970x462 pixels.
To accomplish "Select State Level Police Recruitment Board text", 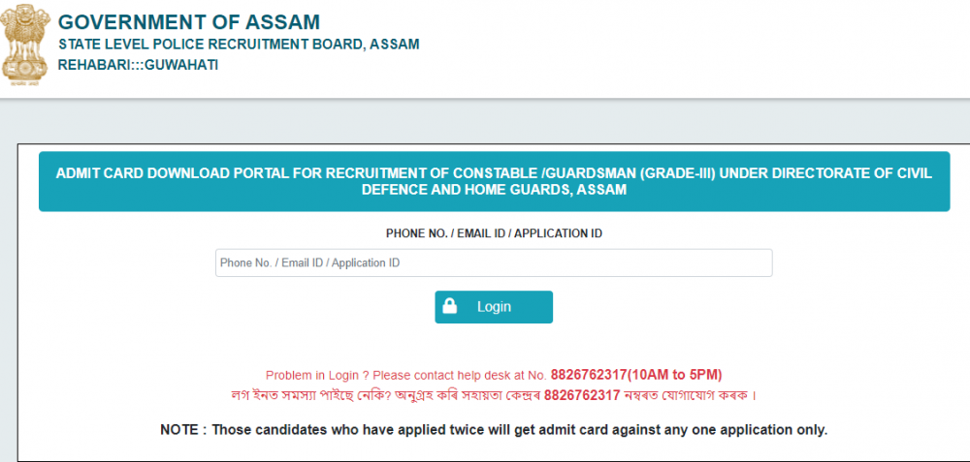I will (x=239, y=45).
